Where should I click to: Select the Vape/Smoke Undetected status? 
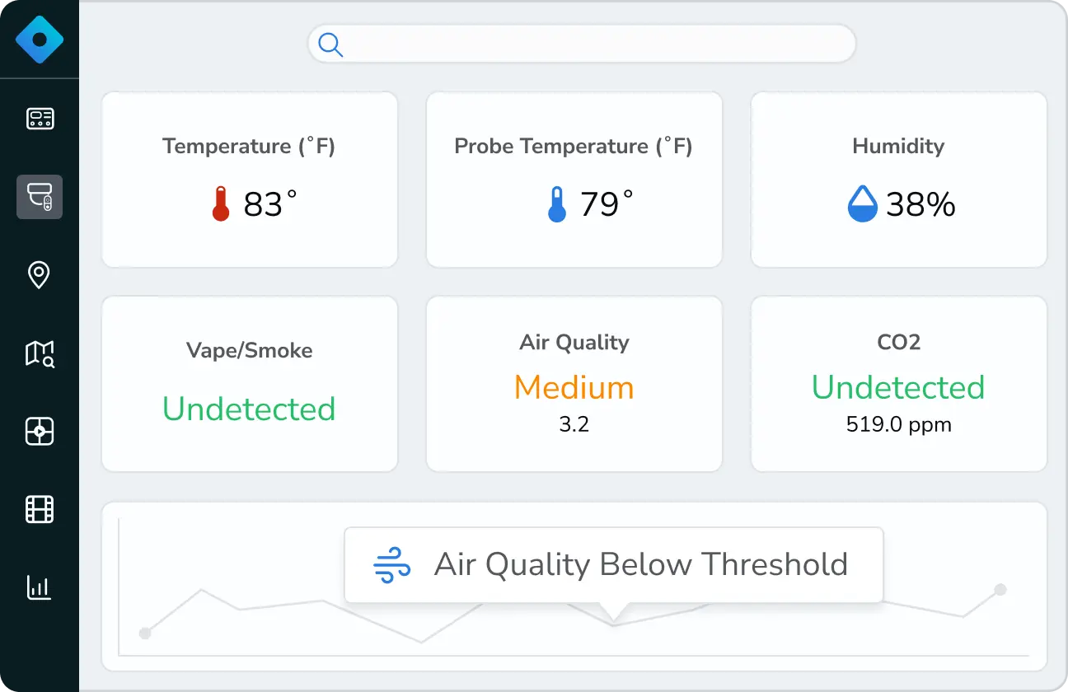(x=249, y=409)
